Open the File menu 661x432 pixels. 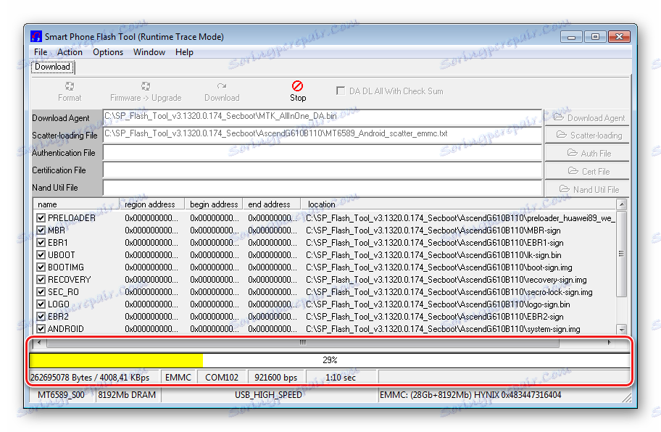point(41,52)
